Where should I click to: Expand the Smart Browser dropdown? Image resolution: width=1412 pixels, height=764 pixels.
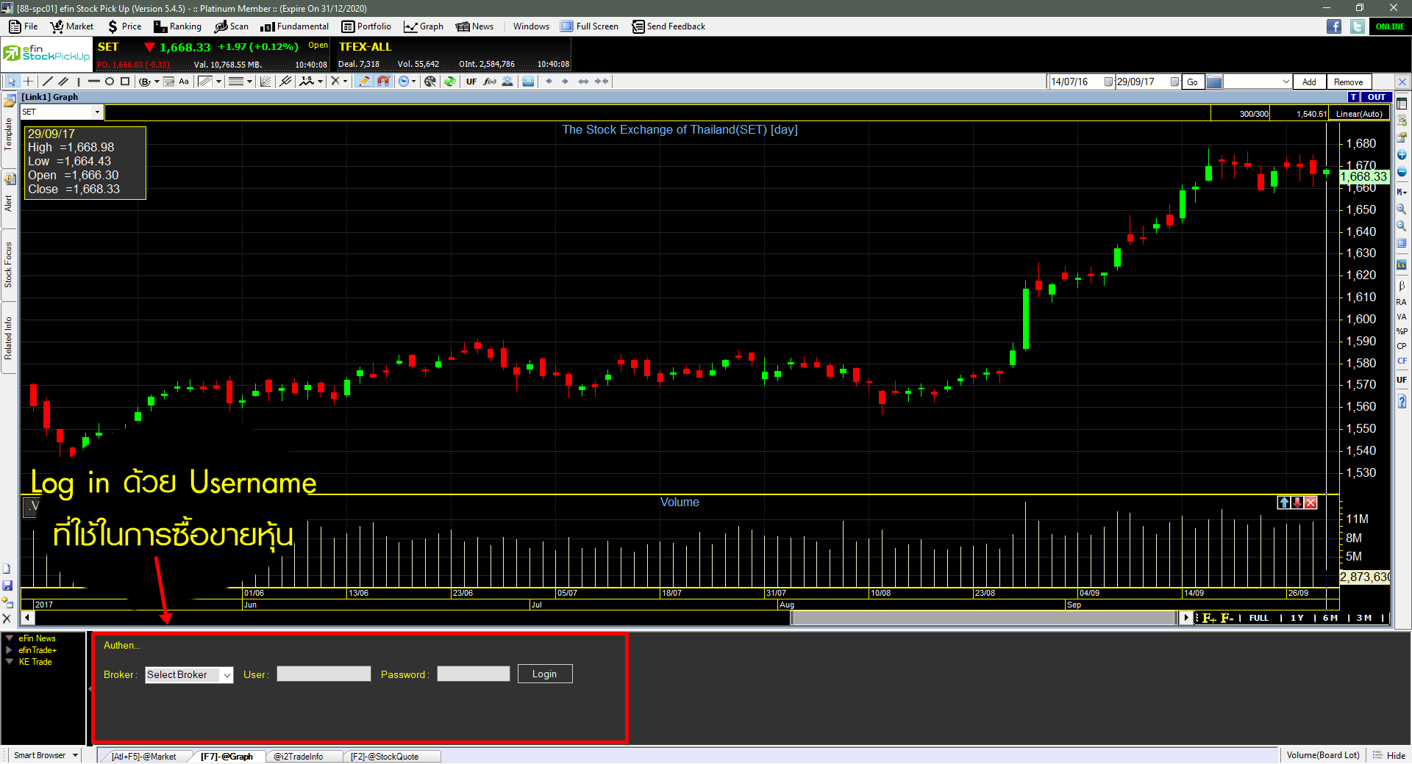click(75, 755)
